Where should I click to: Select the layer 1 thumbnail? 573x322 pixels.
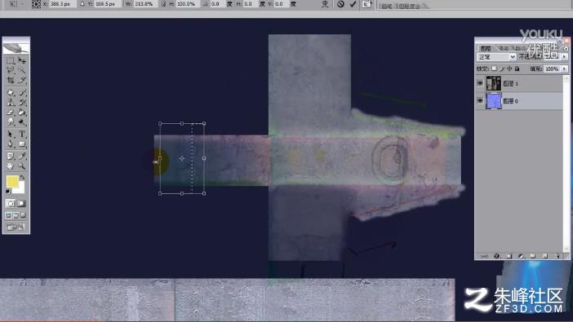pos(493,83)
